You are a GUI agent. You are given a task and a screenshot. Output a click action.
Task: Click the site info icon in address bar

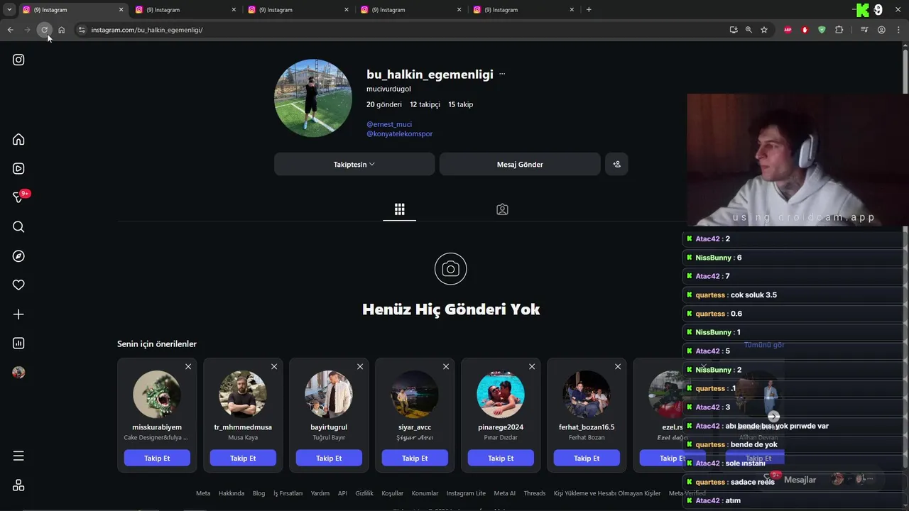pos(82,30)
